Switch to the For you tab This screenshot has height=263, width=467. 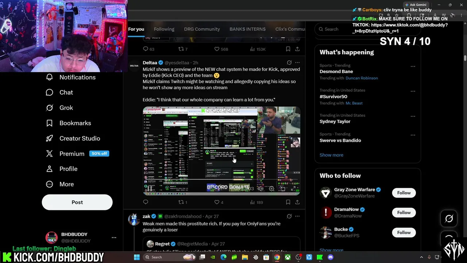pos(136,29)
